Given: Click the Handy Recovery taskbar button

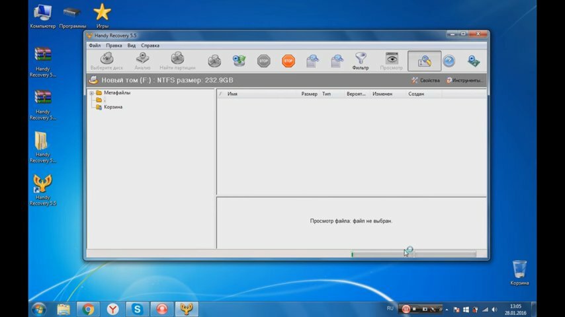Looking at the screenshot, I should [187, 309].
